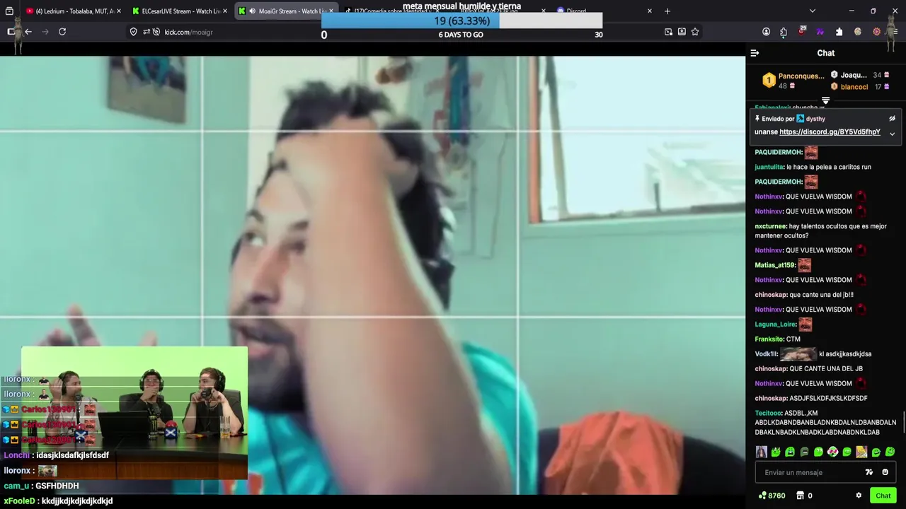
Task: Open the extension with red 29 badge
Action: (x=802, y=32)
